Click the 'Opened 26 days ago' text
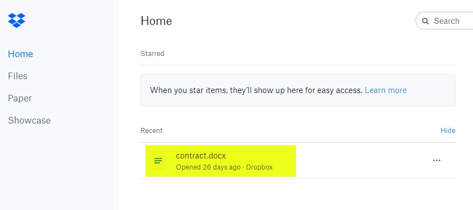This screenshot has height=210, width=473. pyautogui.click(x=208, y=167)
